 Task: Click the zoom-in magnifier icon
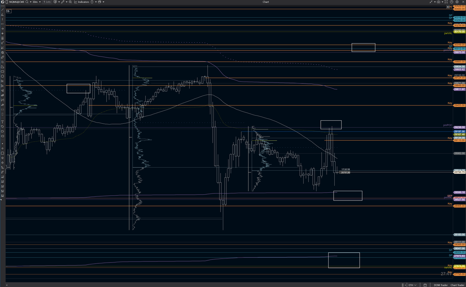coord(70,2)
